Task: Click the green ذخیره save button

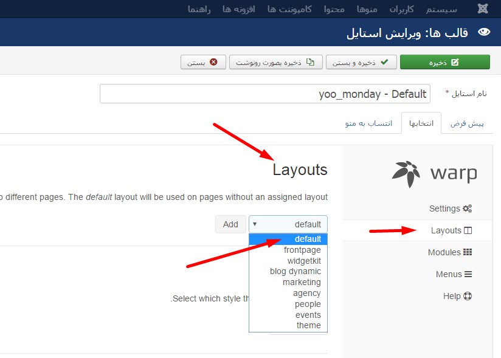Action: pyautogui.click(x=445, y=62)
